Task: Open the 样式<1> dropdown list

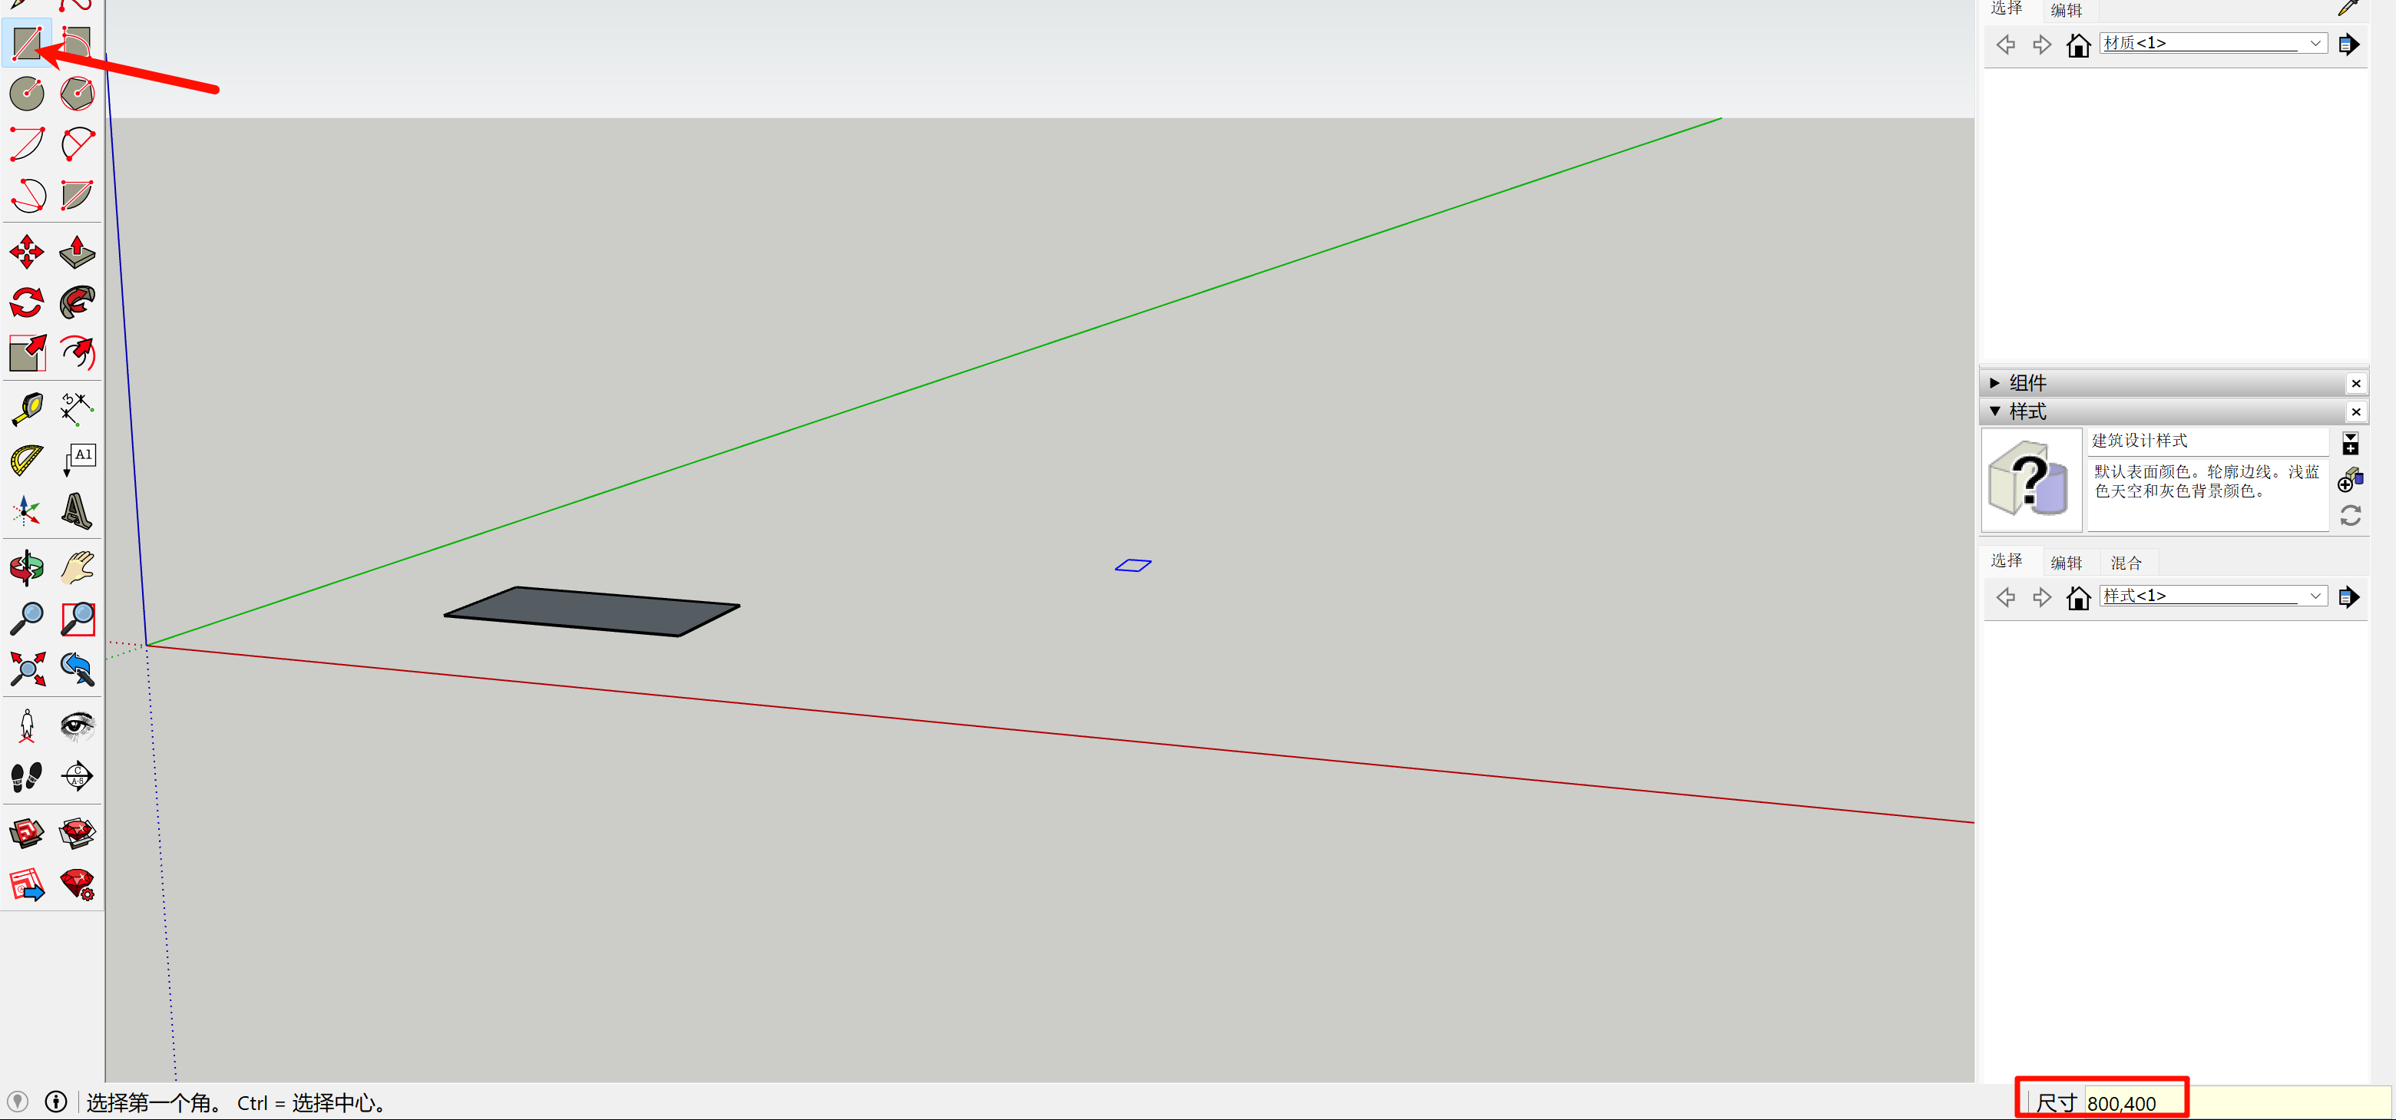Action: pyautogui.click(x=2314, y=596)
